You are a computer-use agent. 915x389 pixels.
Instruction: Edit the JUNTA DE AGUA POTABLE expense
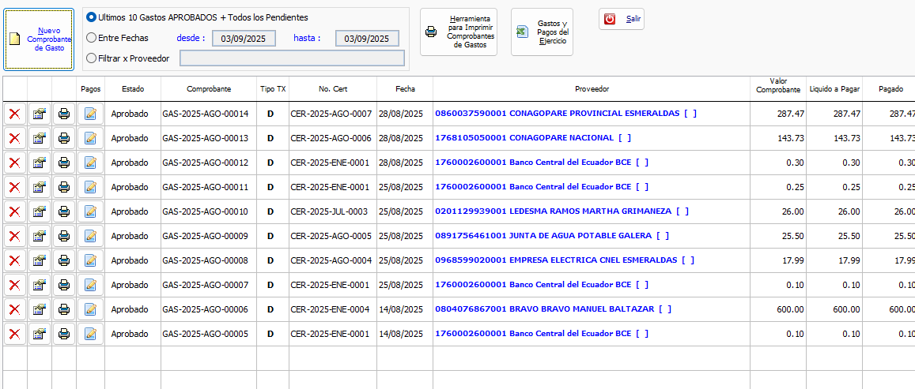tap(40, 236)
